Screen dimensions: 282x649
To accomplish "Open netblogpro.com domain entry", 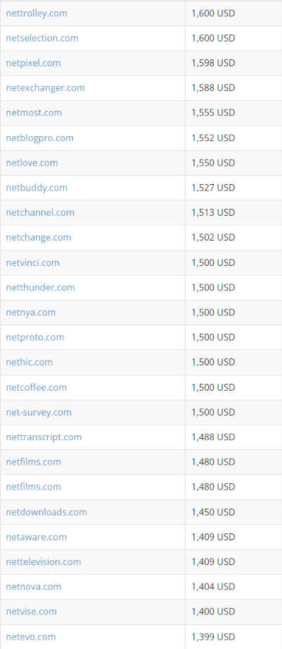I will click(39, 138).
